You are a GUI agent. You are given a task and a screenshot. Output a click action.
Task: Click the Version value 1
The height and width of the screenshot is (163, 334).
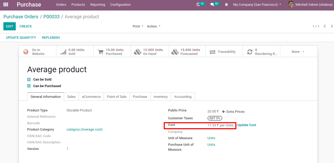tap(67, 149)
